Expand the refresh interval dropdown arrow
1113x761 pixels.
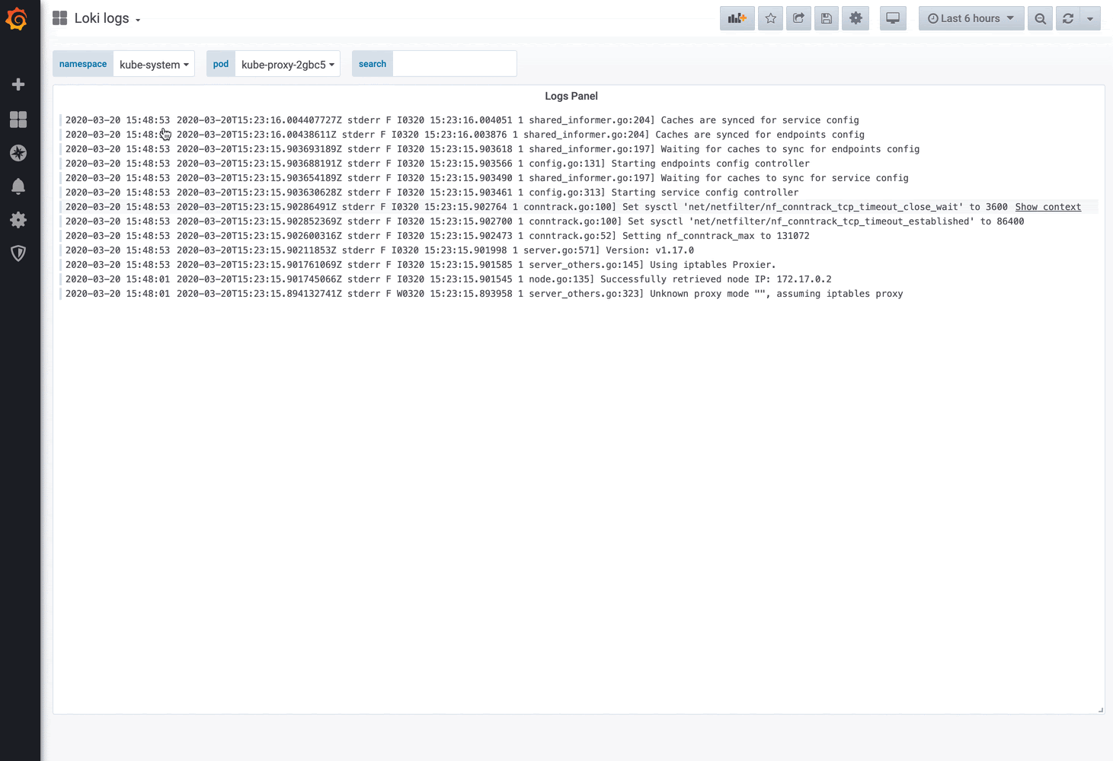coord(1090,18)
